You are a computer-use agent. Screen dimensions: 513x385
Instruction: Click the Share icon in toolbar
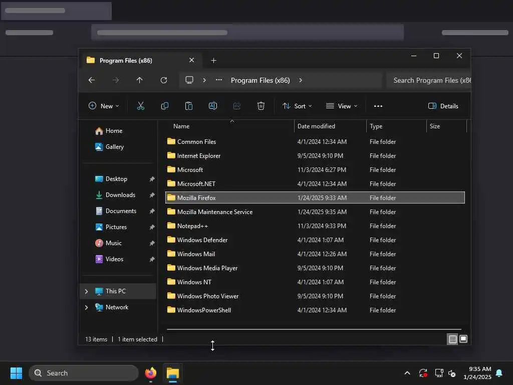[237, 106]
